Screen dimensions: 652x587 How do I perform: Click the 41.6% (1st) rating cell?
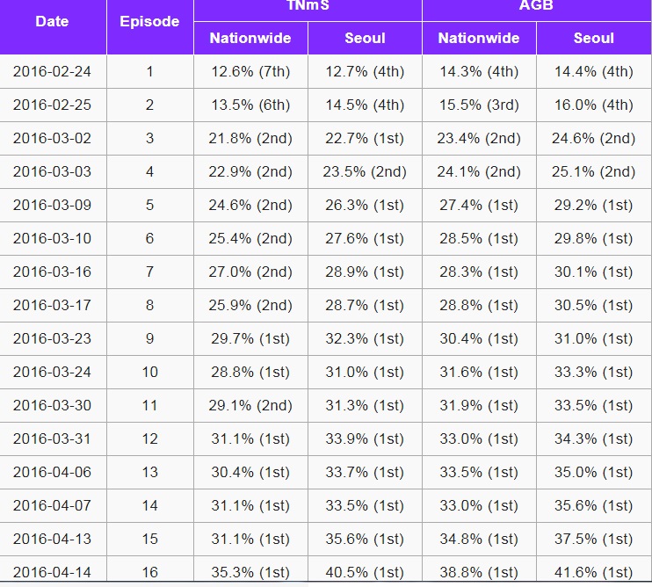(593, 571)
